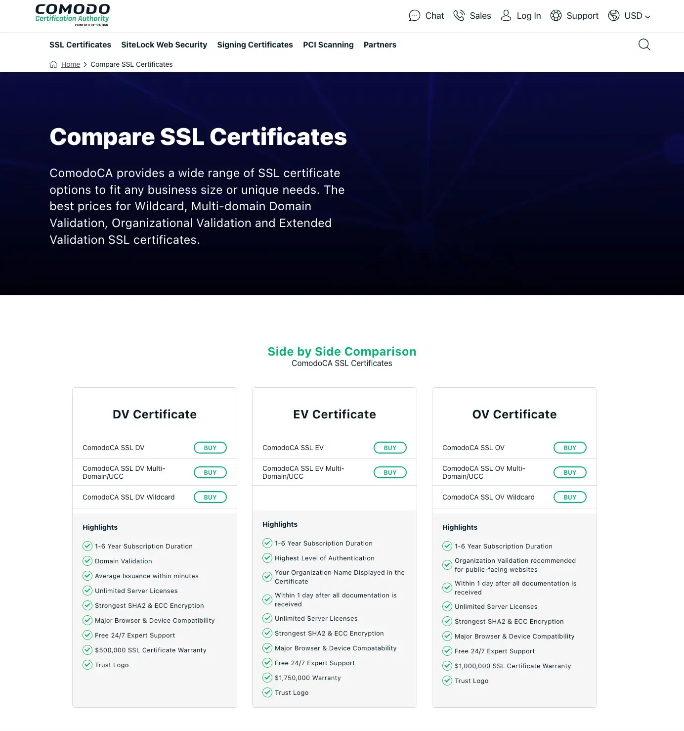Viewport: 684px width, 731px height.
Task: Click the Log In user icon
Action: coord(506,16)
